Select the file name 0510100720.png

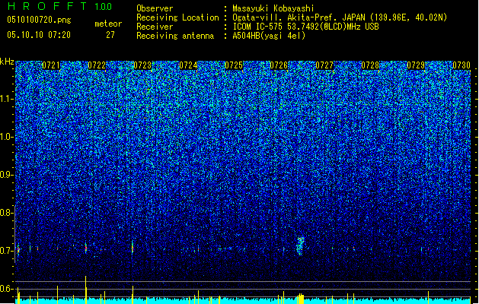coord(39,20)
